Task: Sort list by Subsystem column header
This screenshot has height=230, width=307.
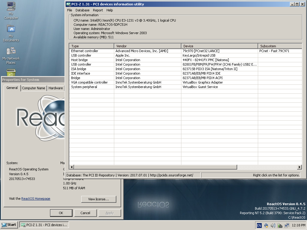Action: (x=280, y=46)
